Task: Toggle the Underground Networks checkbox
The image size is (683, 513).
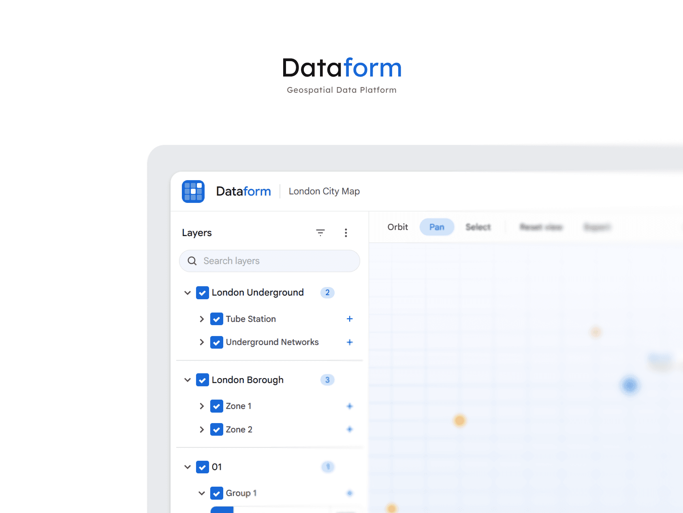Action: point(217,342)
